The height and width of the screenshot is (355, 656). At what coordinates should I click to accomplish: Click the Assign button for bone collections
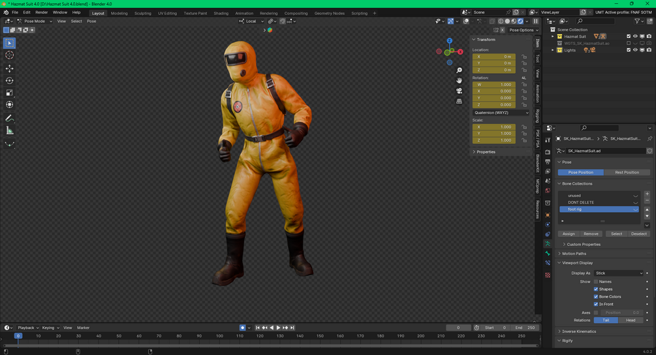569,234
